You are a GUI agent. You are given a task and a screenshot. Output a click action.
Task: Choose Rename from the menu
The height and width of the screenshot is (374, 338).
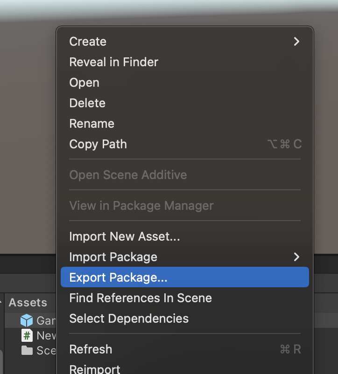92,124
